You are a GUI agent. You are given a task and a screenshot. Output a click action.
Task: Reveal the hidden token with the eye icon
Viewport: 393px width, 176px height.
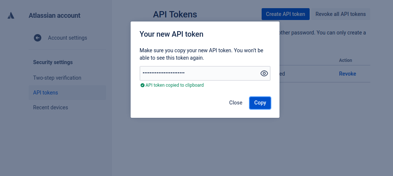click(264, 73)
